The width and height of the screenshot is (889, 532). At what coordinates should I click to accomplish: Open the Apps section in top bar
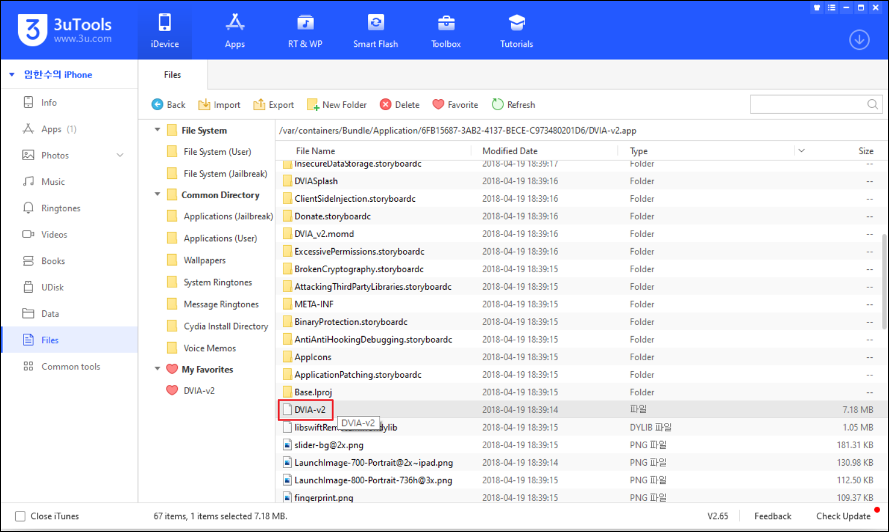pyautogui.click(x=235, y=31)
